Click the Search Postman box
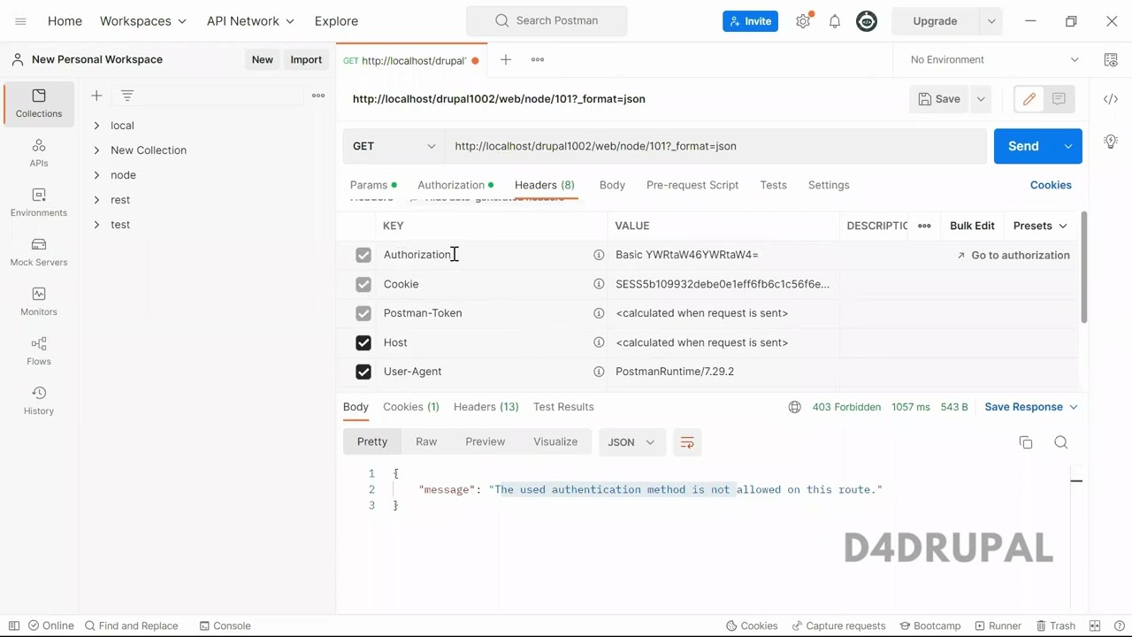Screen dimensions: 1132x637 pos(547,21)
